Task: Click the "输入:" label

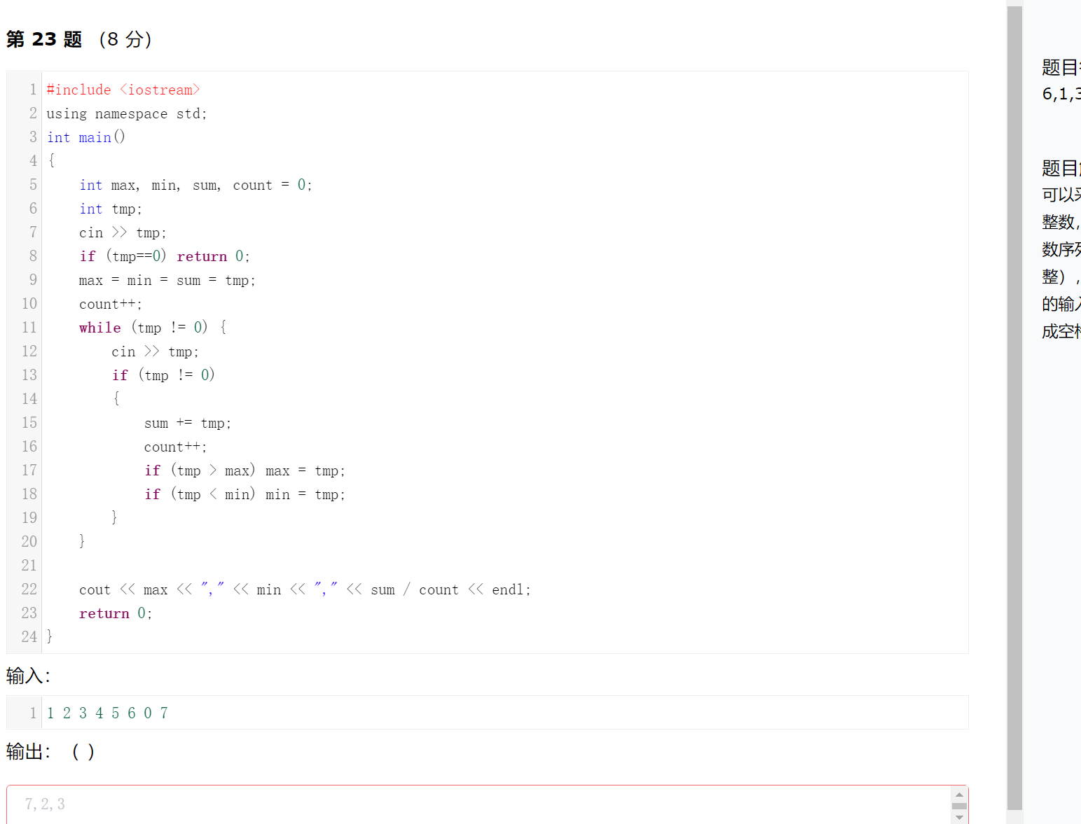Action: pos(28,676)
